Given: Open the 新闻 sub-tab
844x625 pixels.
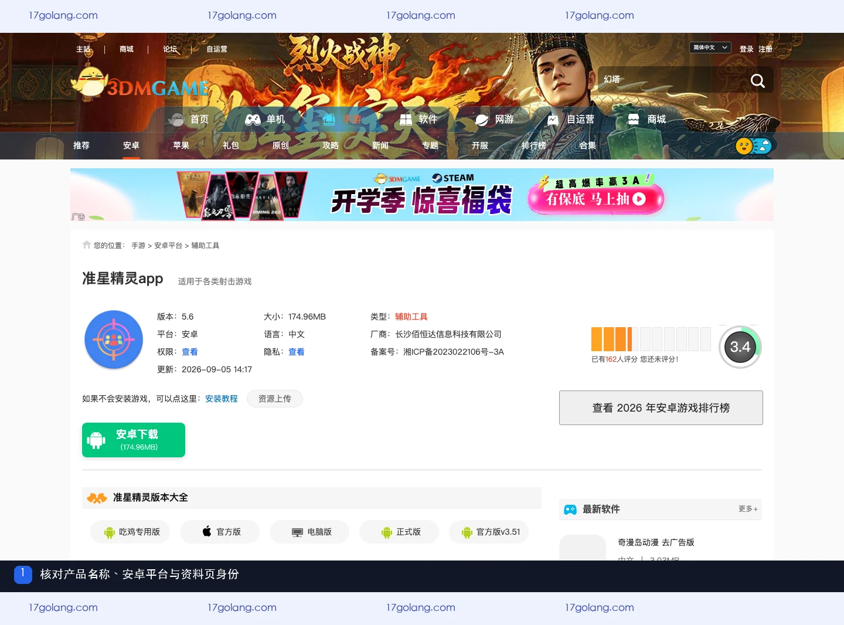Looking at the screenshot, I should [380, 145].
